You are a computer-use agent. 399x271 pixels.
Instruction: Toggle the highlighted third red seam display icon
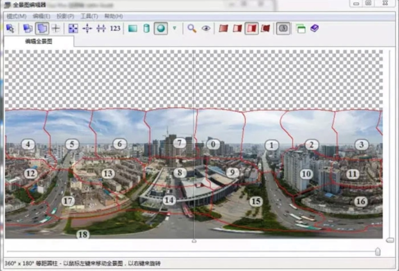252,28
